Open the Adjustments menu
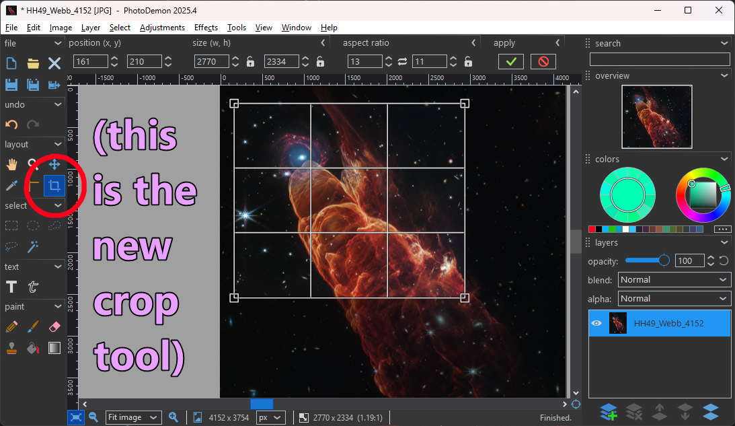 [x=162, y=28]
